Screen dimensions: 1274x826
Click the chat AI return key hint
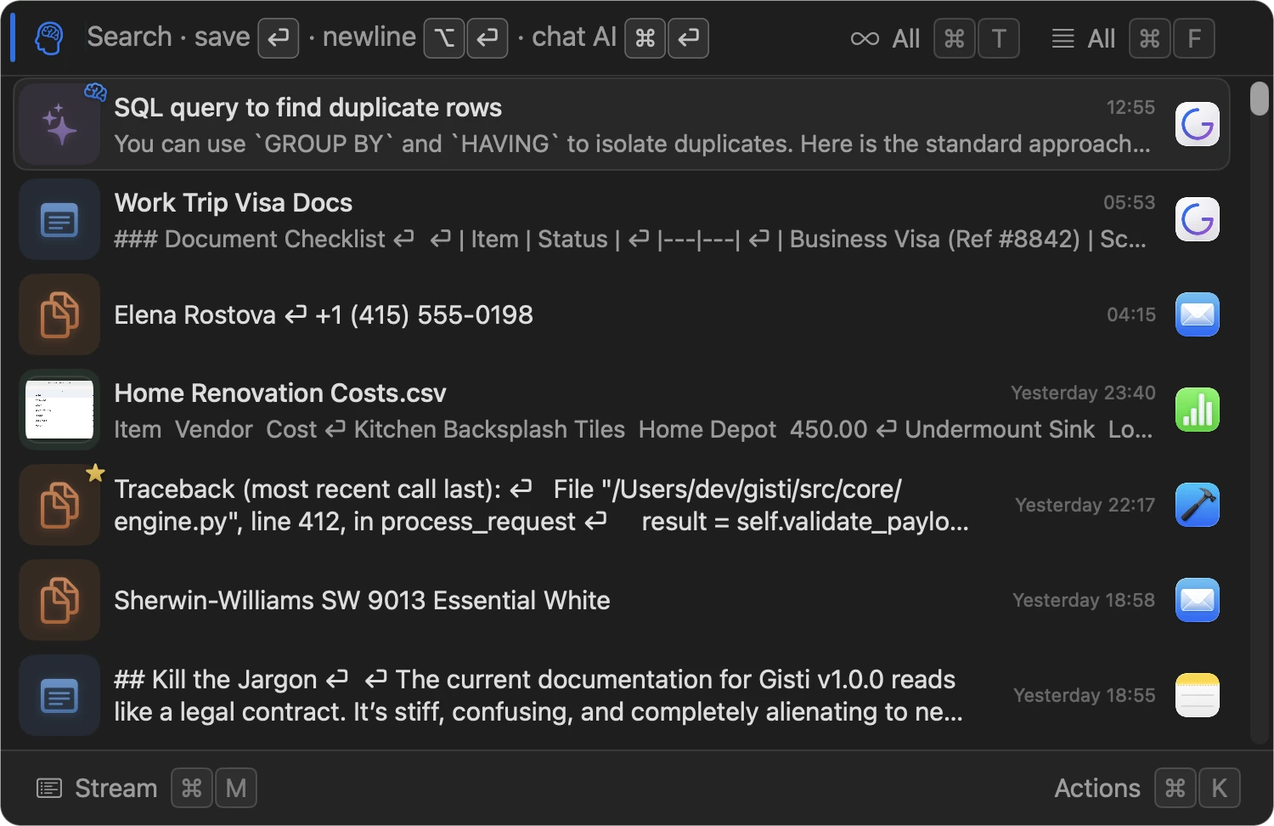click(688, 38)
